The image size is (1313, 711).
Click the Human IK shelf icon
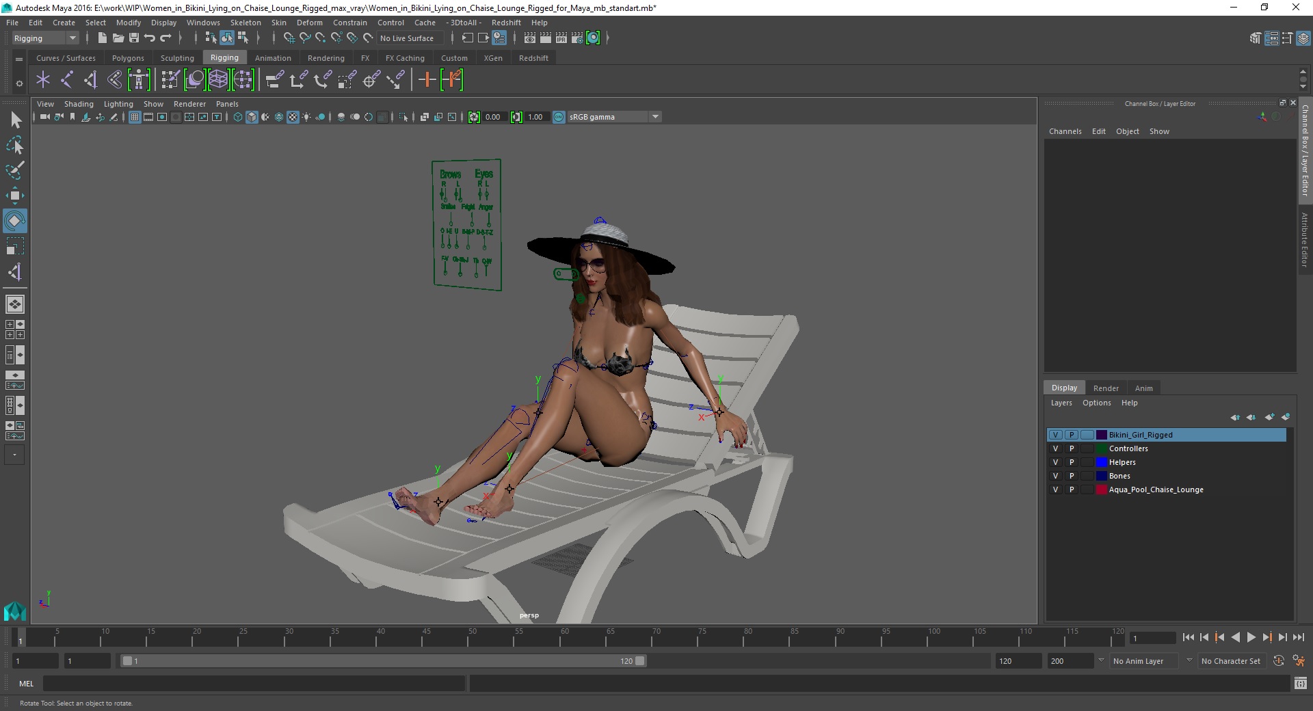(x=139, y=80)
